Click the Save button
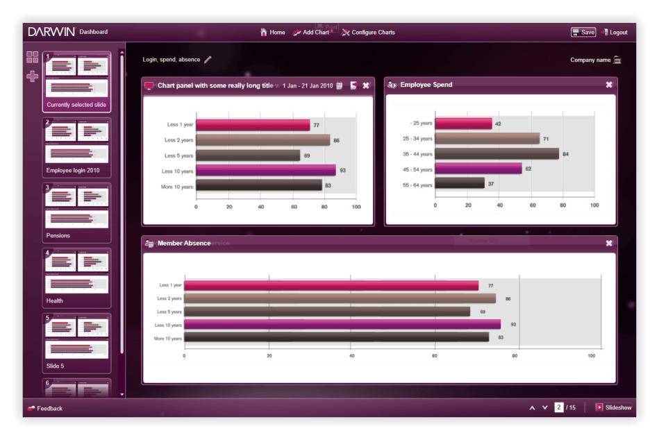The height and width of the screenshot is (440, 659). 583,32
